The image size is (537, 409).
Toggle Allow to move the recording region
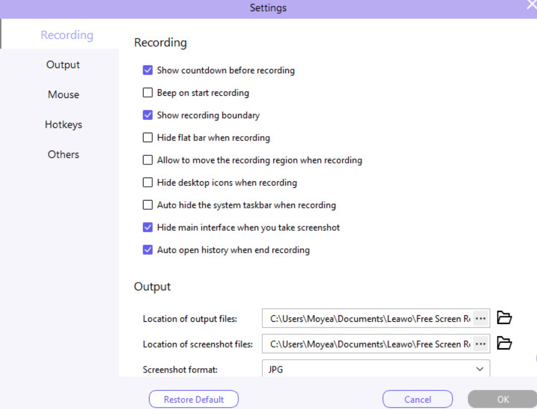[148, 160]
